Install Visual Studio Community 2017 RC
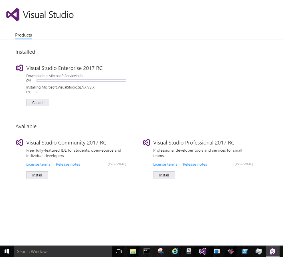 [37, 175]
